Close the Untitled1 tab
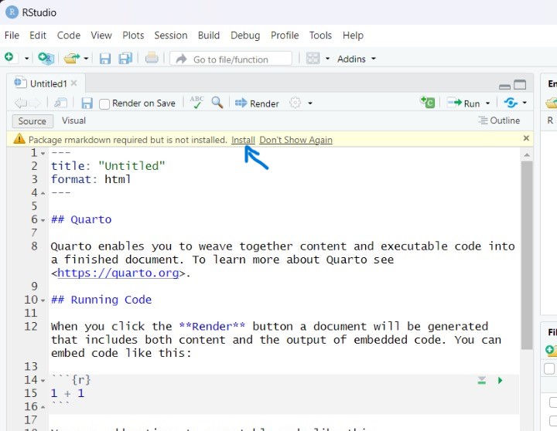 click(74, 83)
